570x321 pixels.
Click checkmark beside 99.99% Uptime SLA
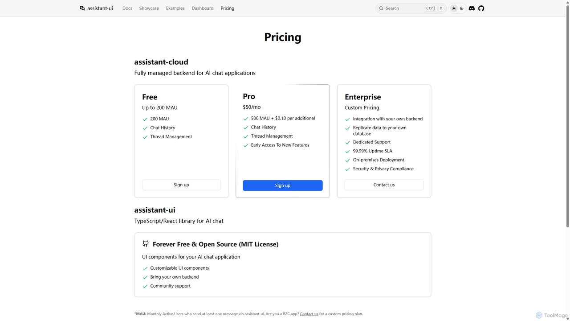pyautogui.click(x=347, y=151)
